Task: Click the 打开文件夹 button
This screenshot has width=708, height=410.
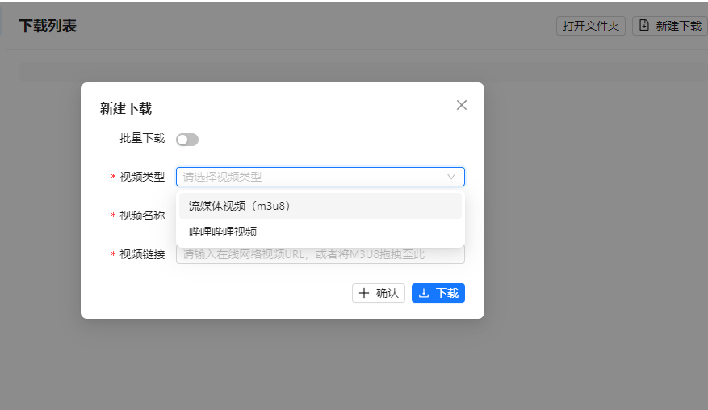Action: click(x=591, y=26)
